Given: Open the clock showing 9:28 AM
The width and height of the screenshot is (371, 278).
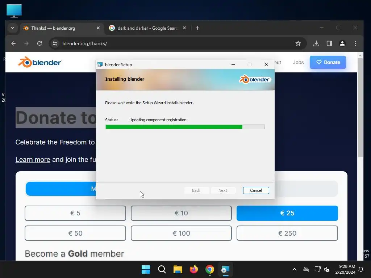Looking at the screenshot, I should click(x=345, y=269).
